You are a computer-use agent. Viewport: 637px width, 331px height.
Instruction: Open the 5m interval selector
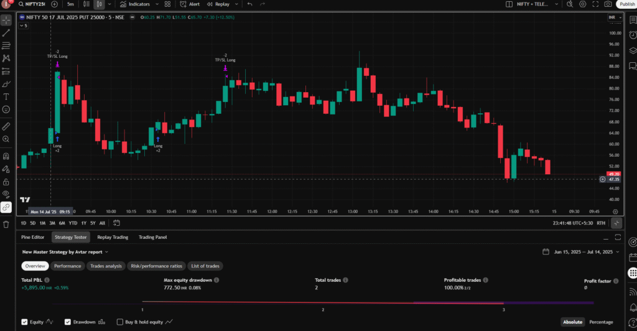71,4
